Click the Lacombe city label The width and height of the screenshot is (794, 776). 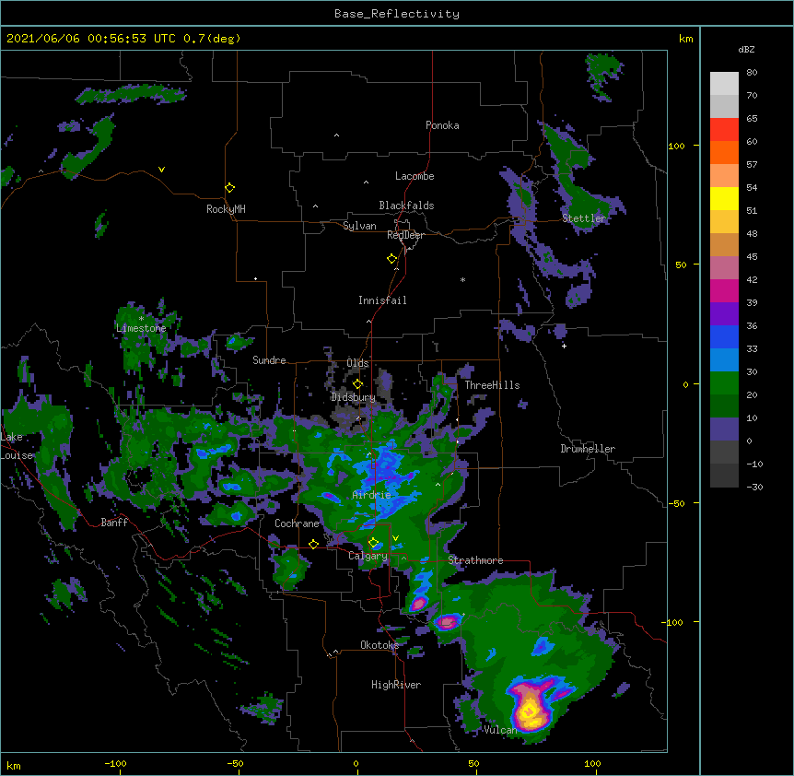coord(415,176)
